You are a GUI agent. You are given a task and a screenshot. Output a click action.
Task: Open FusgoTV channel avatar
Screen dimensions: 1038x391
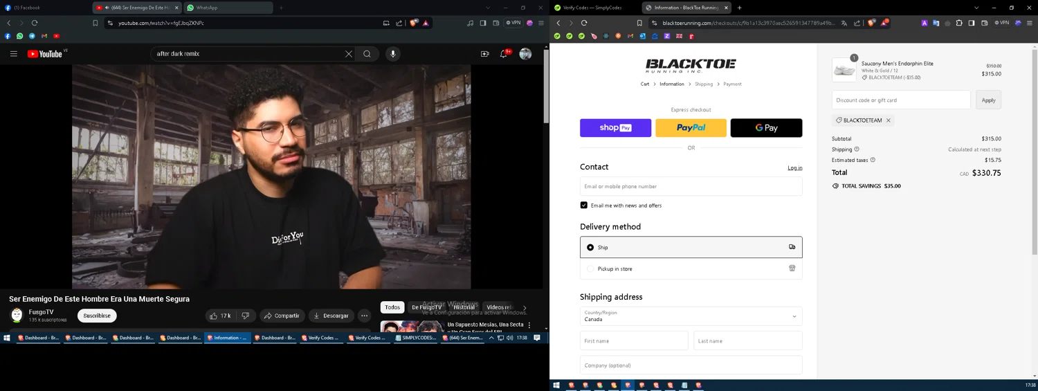17,316
